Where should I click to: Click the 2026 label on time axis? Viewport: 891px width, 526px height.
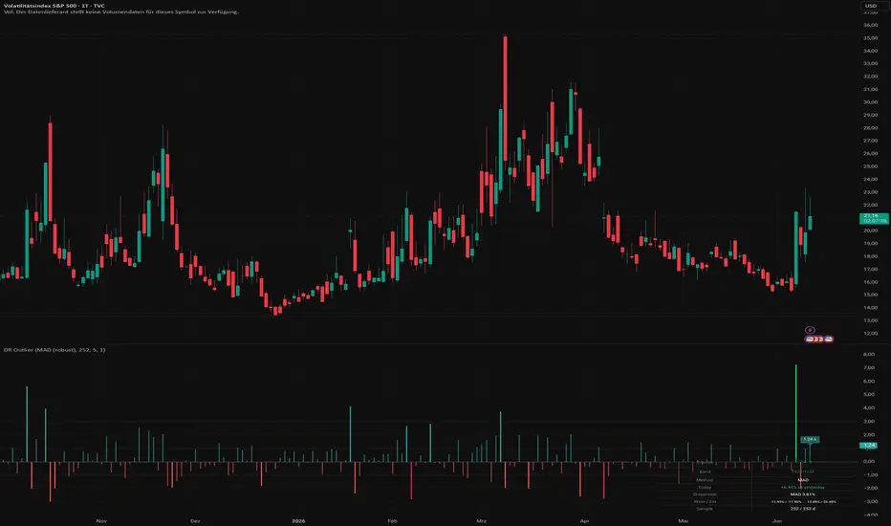[x=298, y=521]
